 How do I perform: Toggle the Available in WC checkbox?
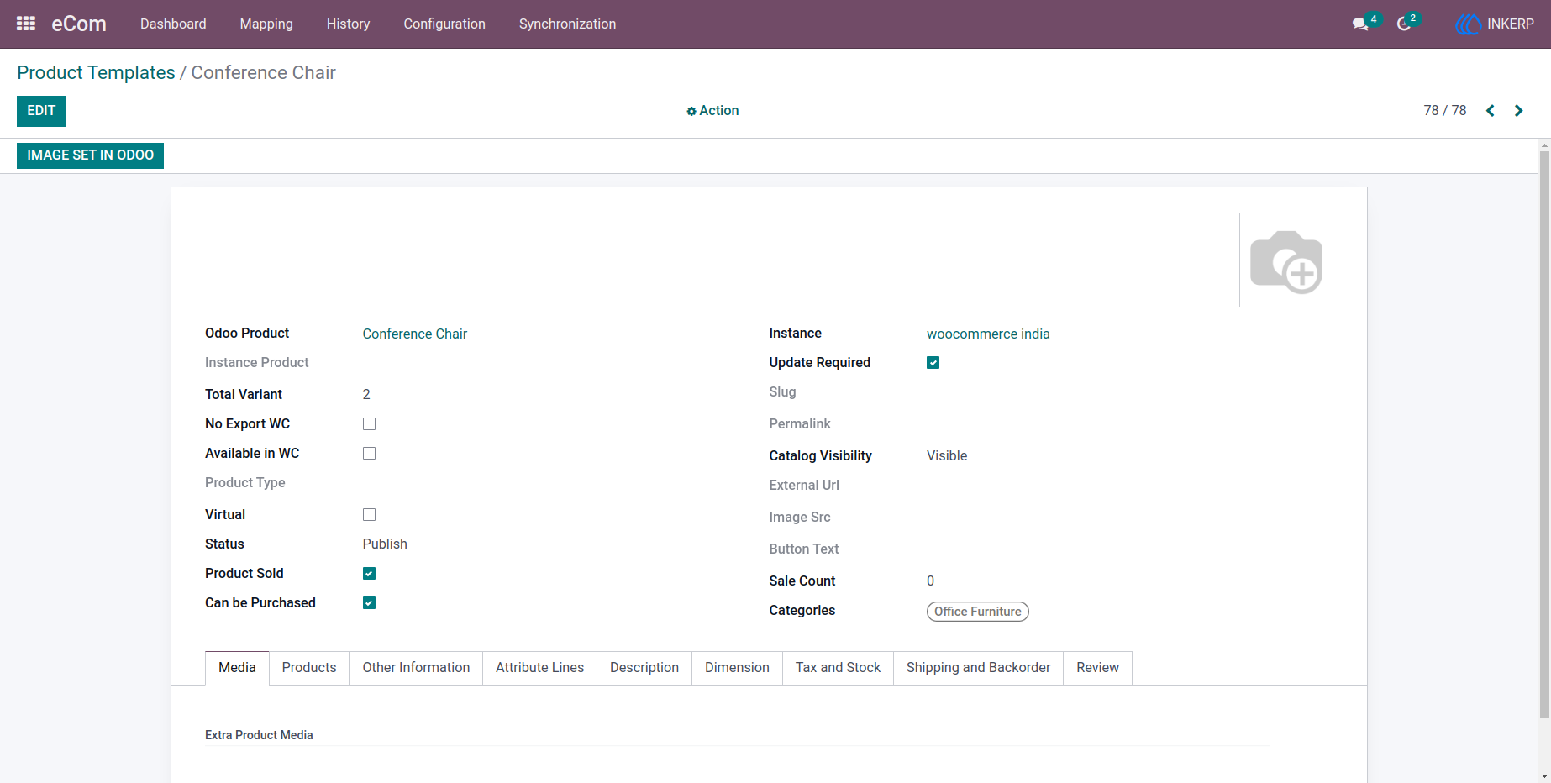[x=369, y=454]
